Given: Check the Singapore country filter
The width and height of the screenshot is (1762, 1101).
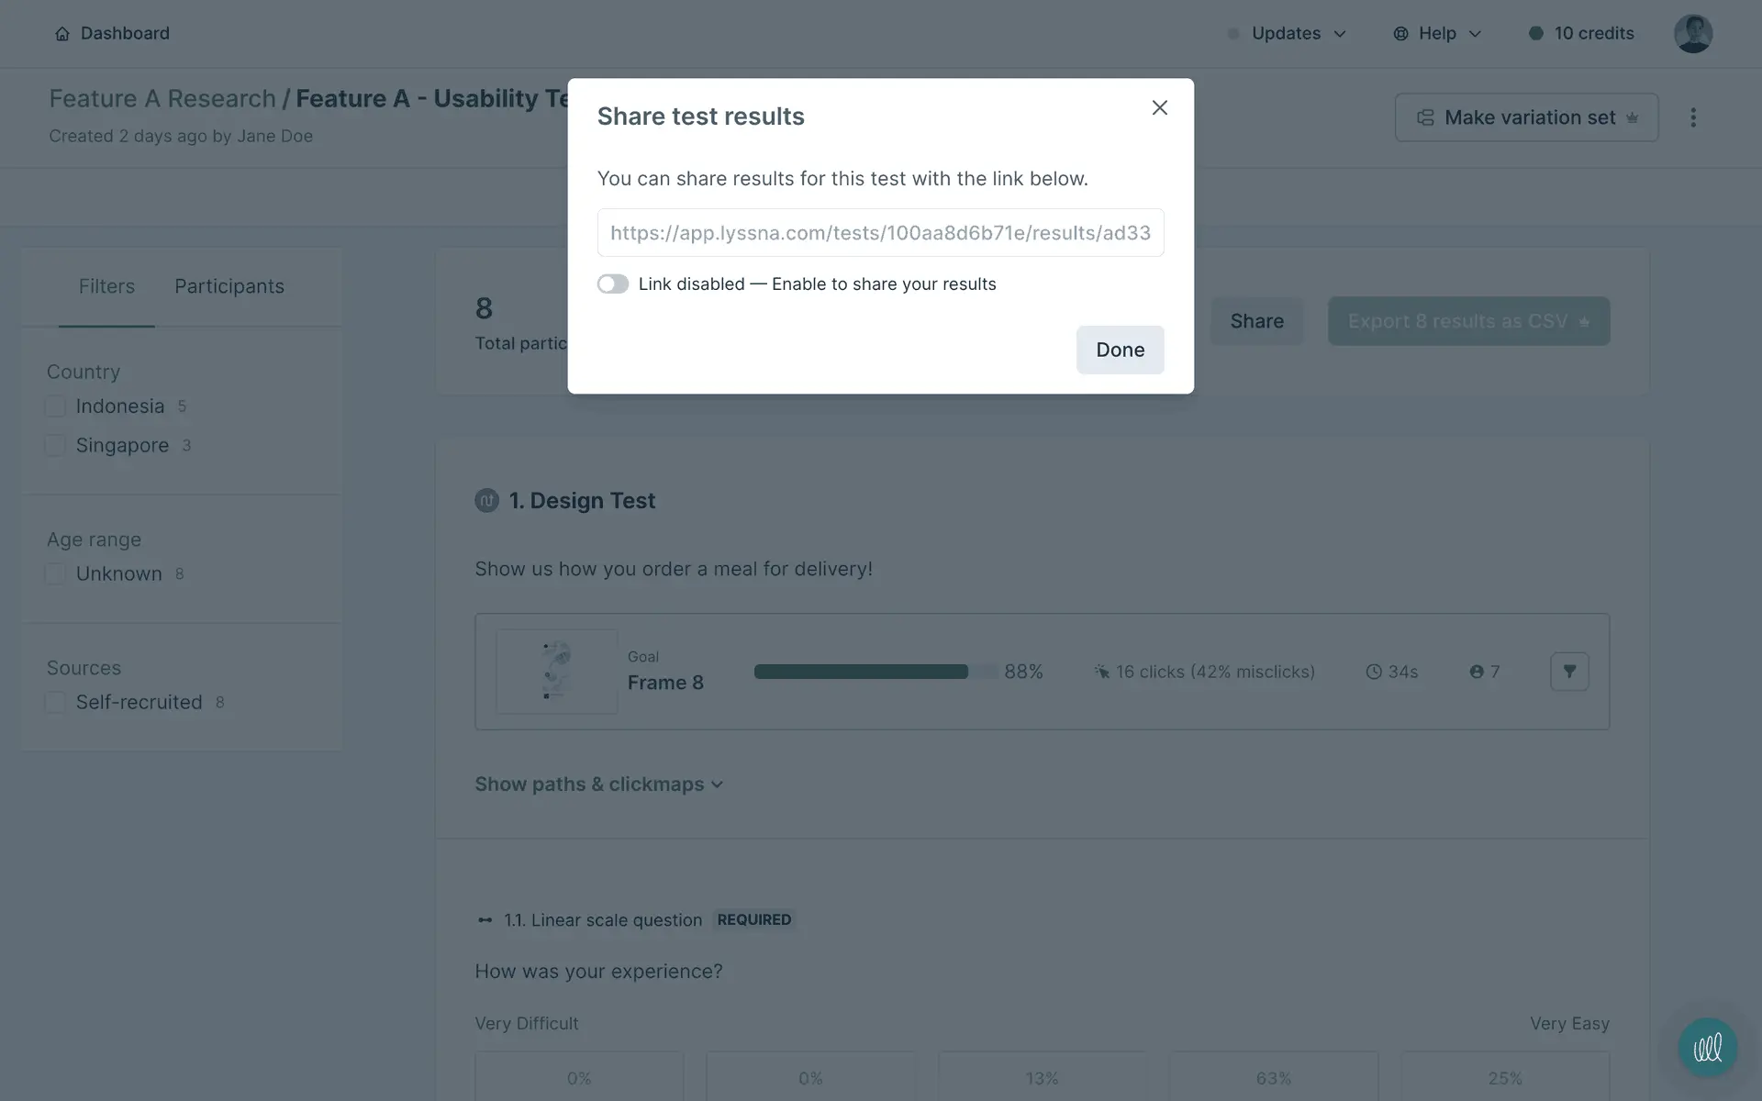Looking at the screenshot, I should (x=56, y=446).
